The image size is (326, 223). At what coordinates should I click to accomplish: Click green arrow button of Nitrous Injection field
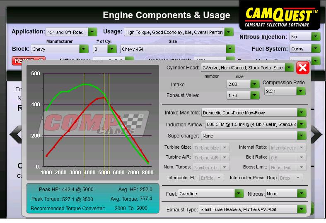pyautogui.click(x=316, y=37)
